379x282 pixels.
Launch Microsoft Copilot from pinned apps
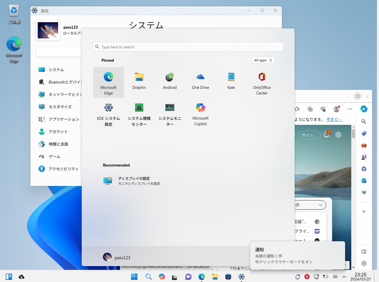[200, 114]
